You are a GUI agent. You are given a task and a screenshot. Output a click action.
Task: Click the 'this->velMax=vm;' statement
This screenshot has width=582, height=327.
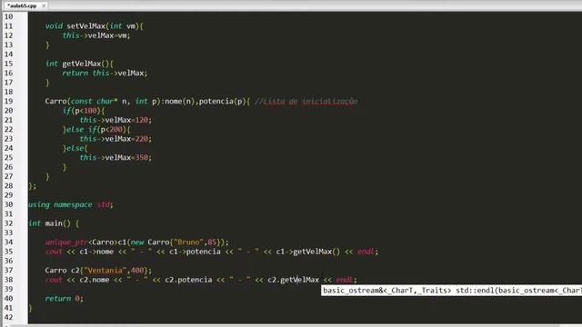click(x=96, y=35)
